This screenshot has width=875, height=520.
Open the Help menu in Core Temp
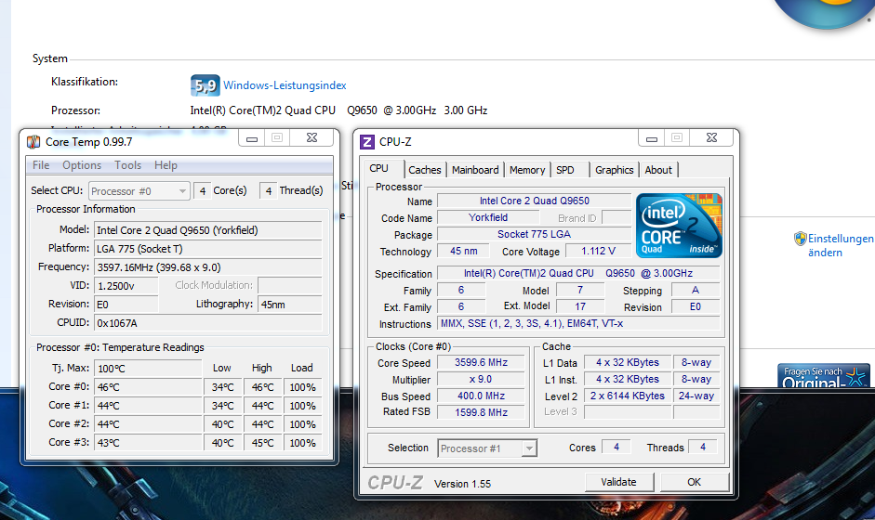166,165
